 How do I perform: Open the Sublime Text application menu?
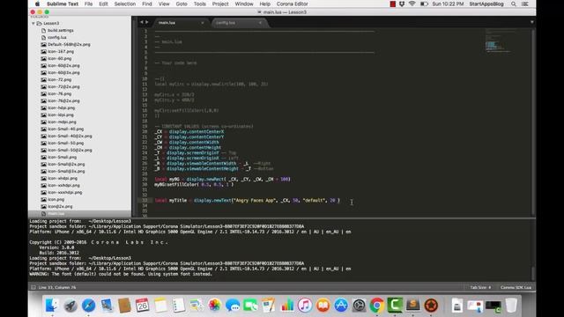point(63,4)
